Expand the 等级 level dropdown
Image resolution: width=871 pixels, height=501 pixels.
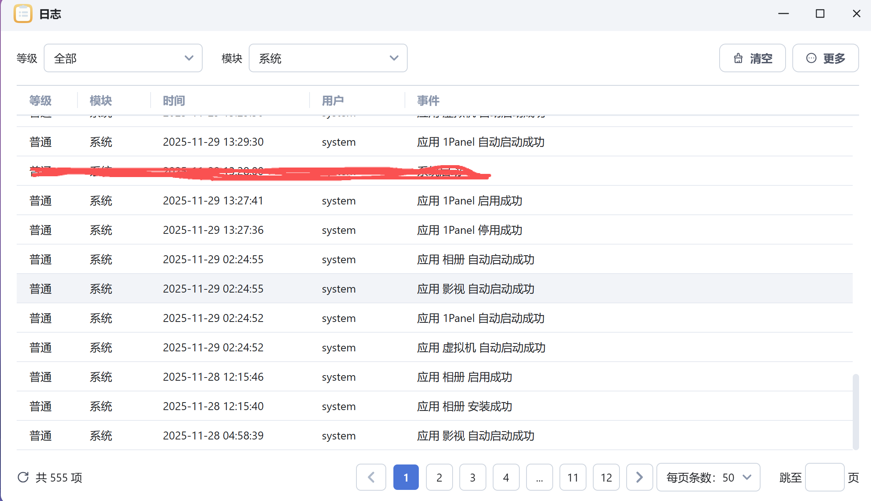(x=123, y=58)
